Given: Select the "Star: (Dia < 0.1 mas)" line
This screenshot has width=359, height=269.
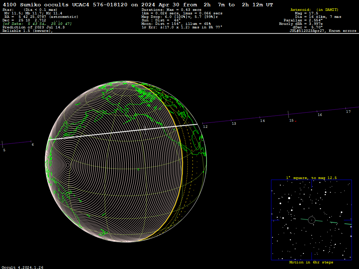Looking at the screenshot, I should tap(30, 10).
